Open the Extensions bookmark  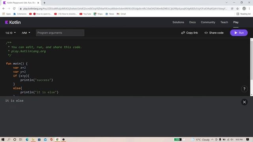20,14
